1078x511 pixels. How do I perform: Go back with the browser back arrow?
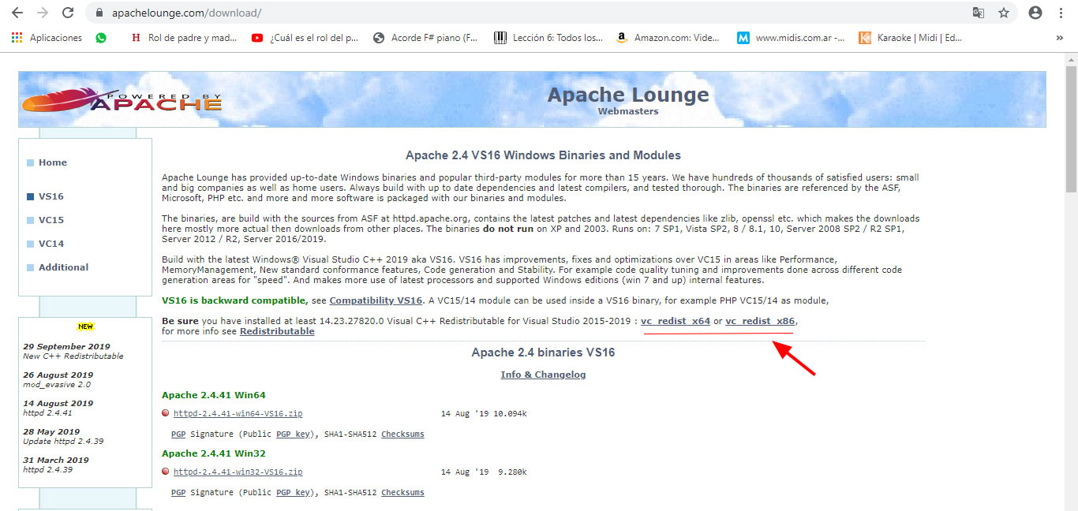17,13
